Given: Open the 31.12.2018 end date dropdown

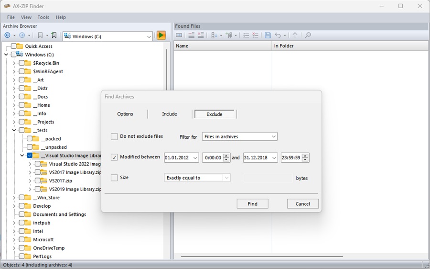Looking at the screenshot, I should [274, 158].
